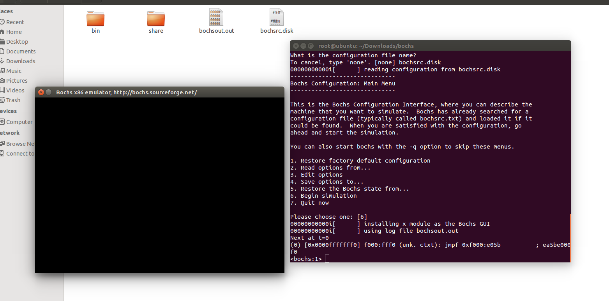Open Pictures in the sidebar
Viewport: 609px width, 301px height.
coord(17,81)
